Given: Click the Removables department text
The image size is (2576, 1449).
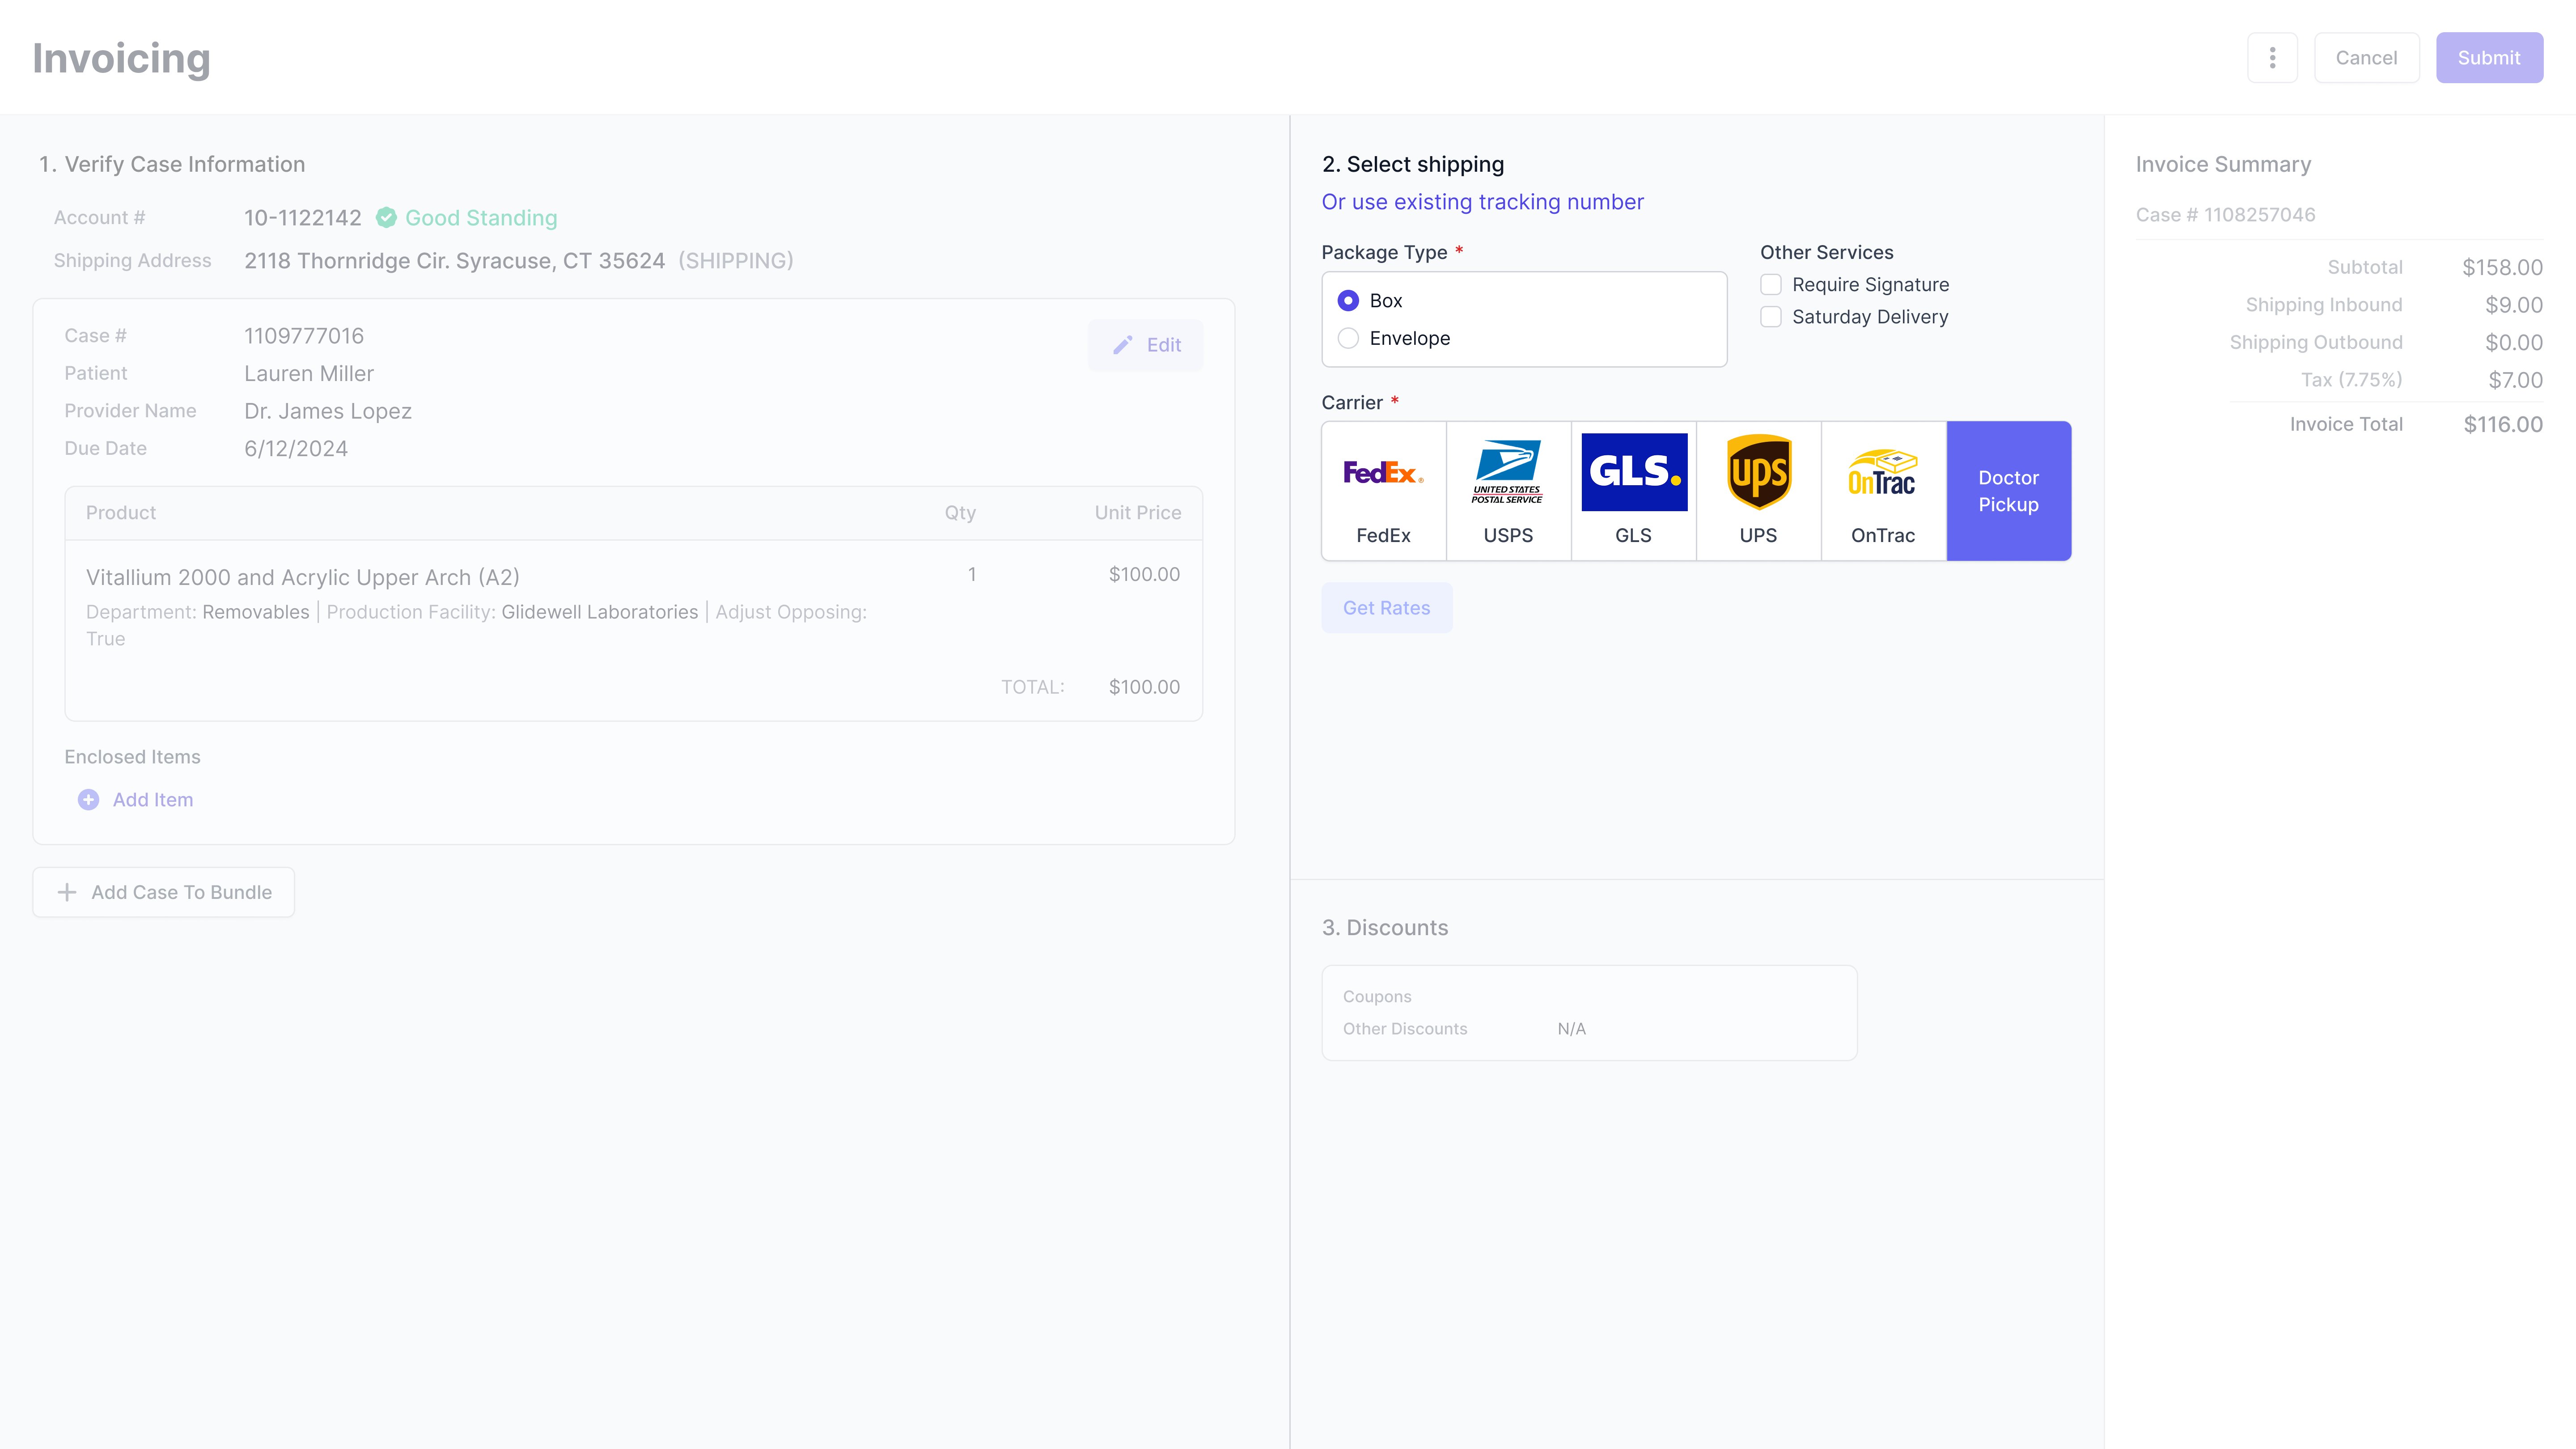Looking at the screenshot, I should (x=255, y=612).
